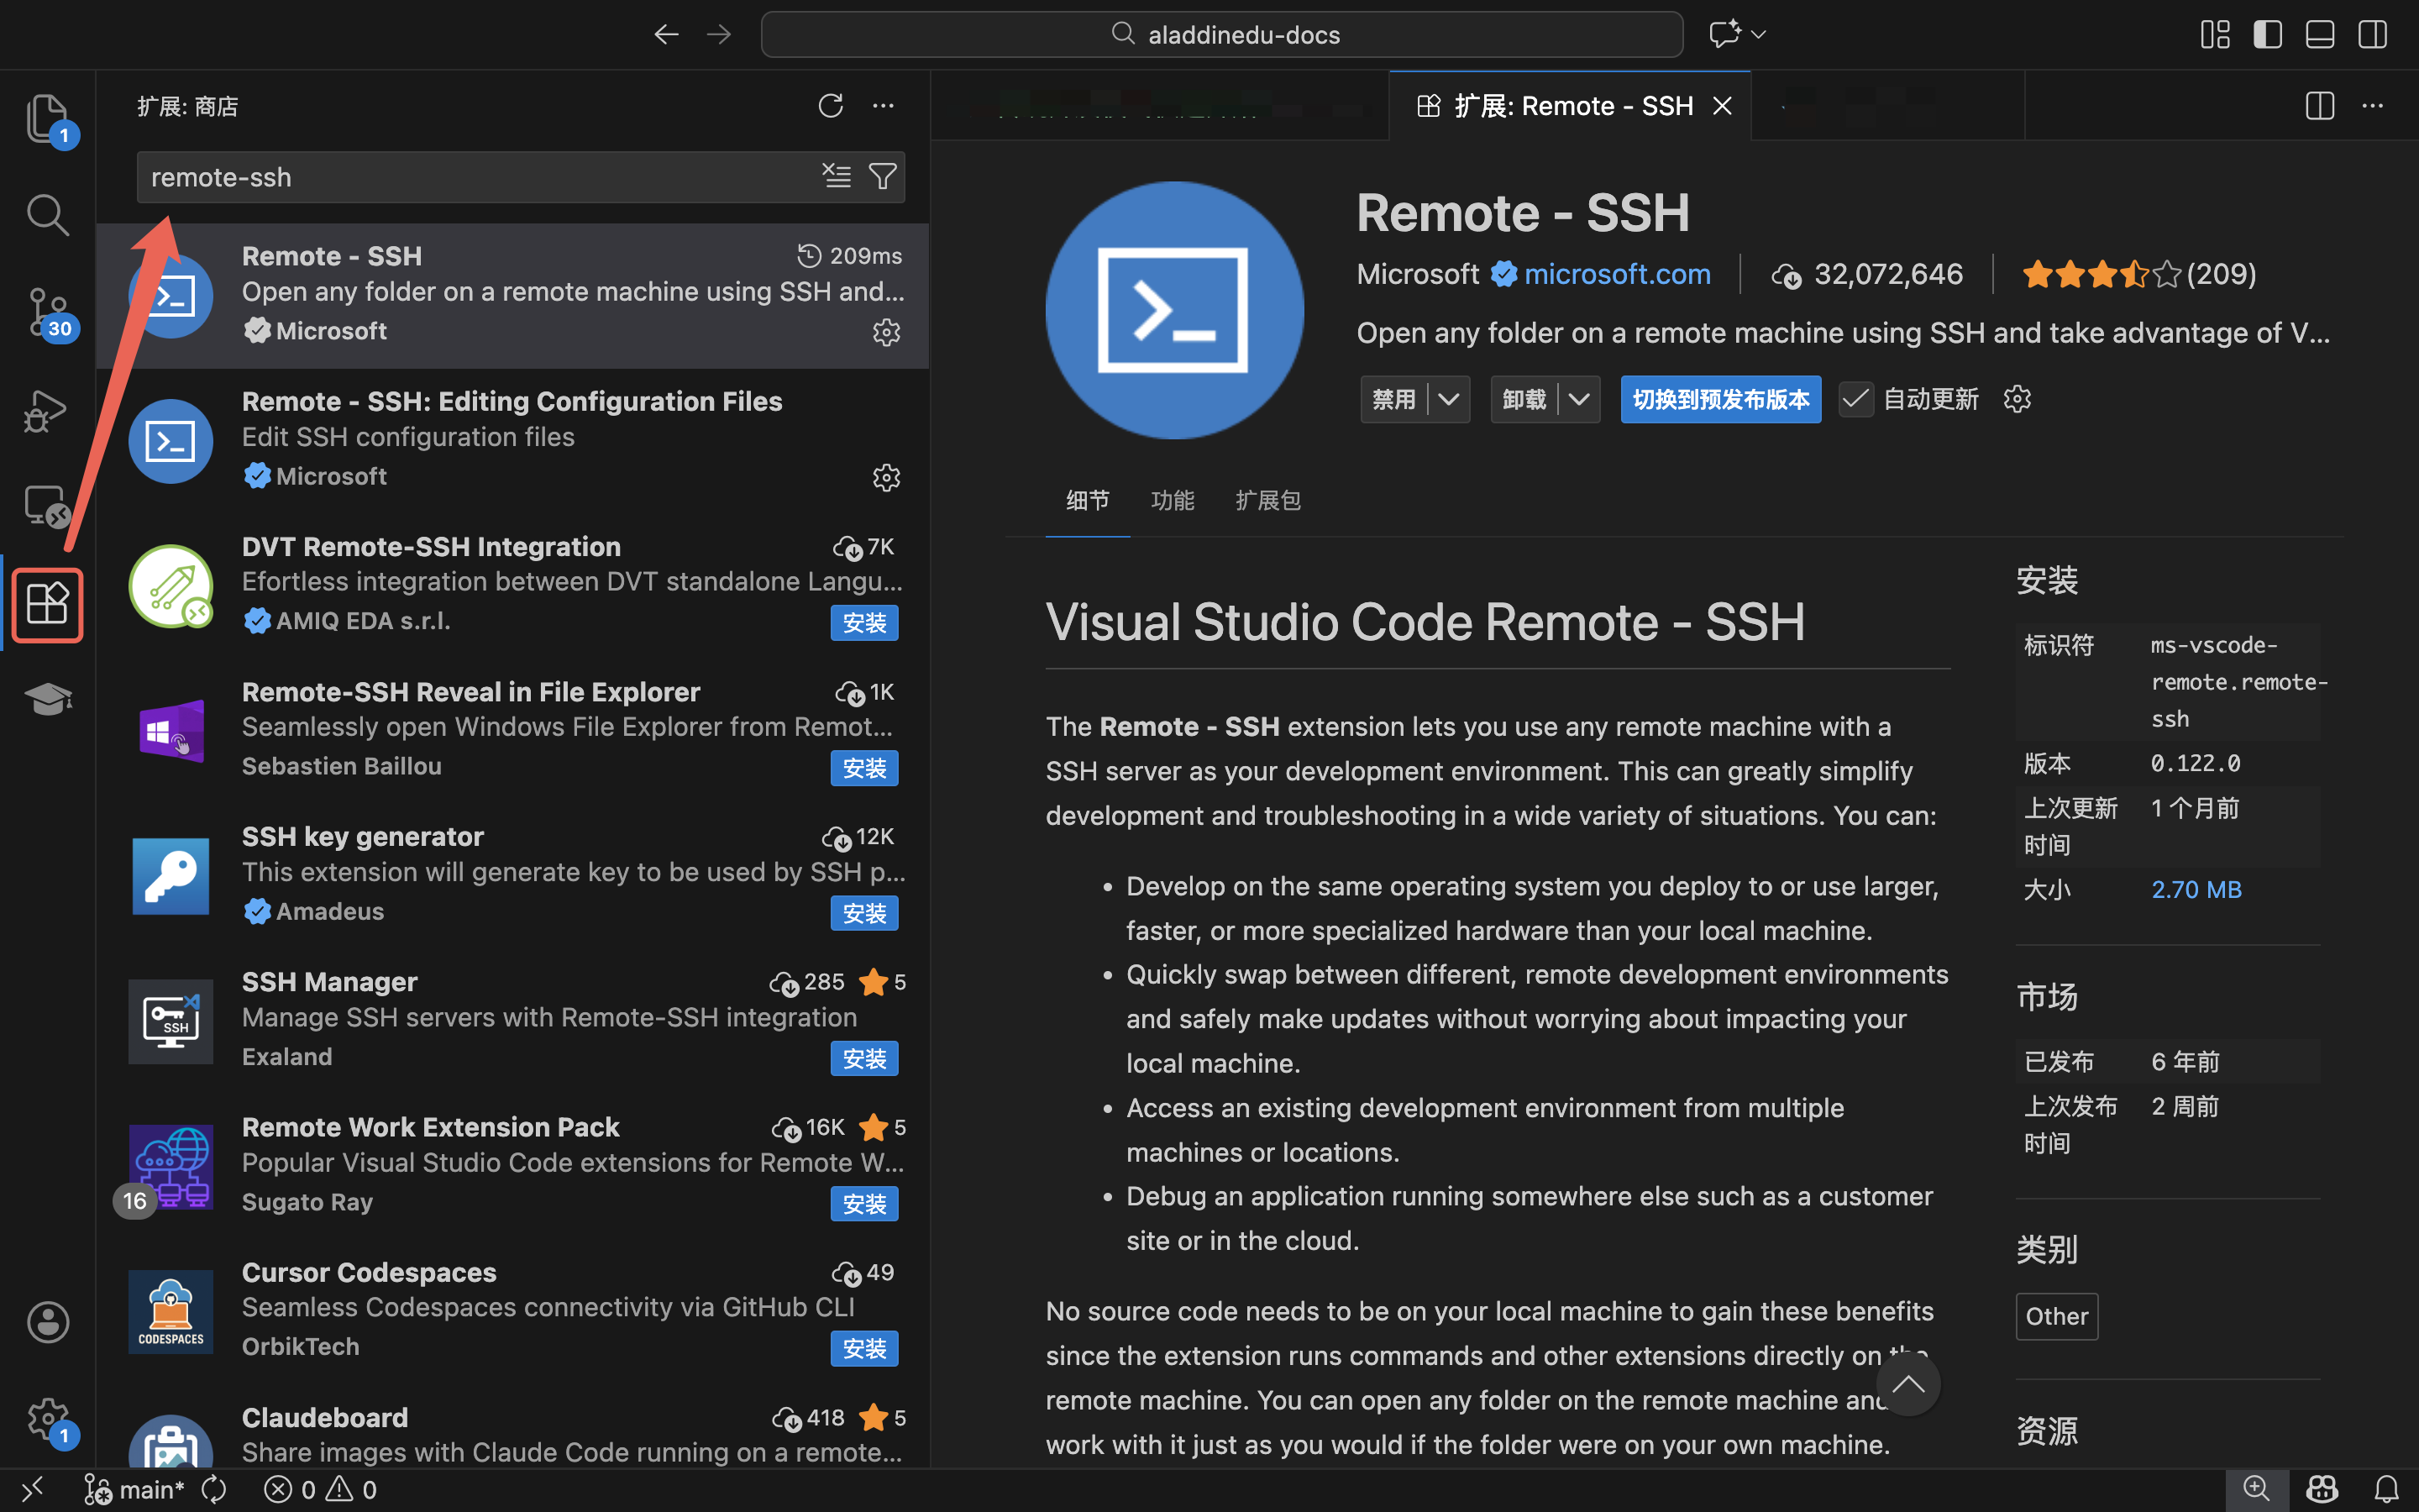Toggle the primary side bar layout button
Viewport: 2419px width, 1512px height.
(x=2267, y=35)
